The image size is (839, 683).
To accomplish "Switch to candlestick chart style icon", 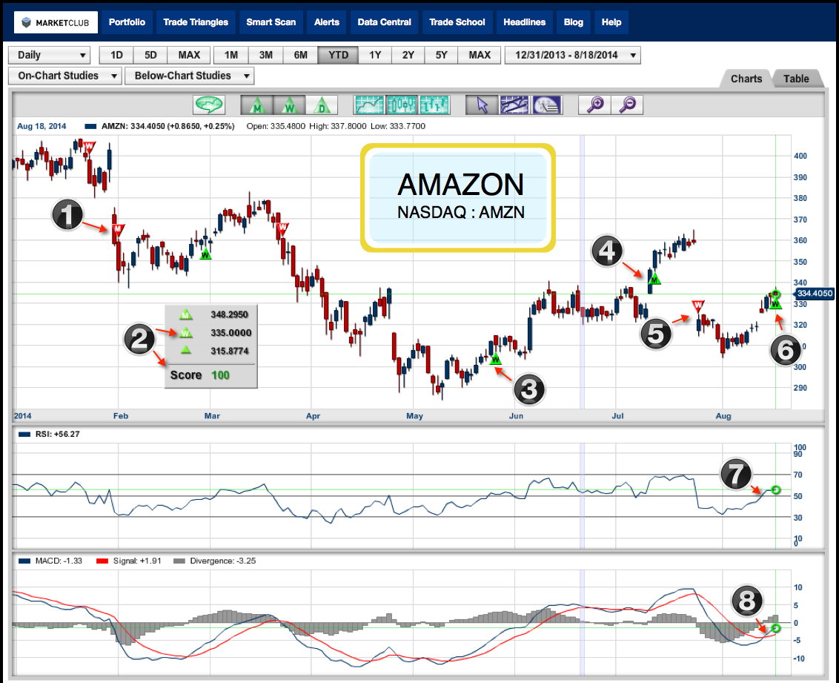I will (401, 105).
